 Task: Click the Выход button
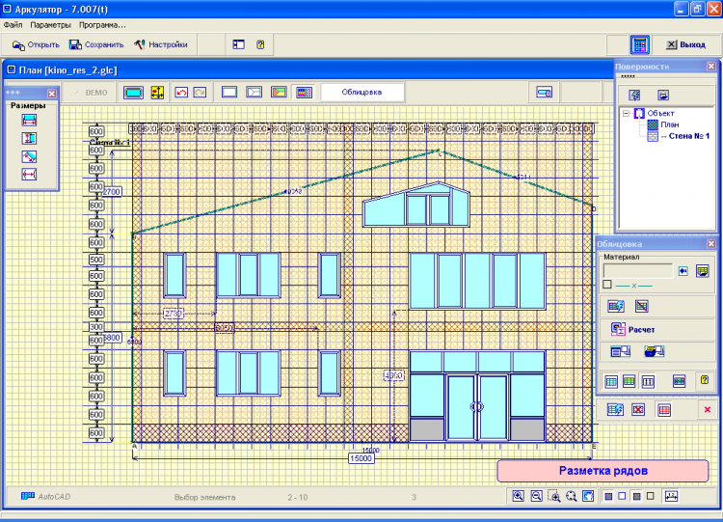coord(686,44)
